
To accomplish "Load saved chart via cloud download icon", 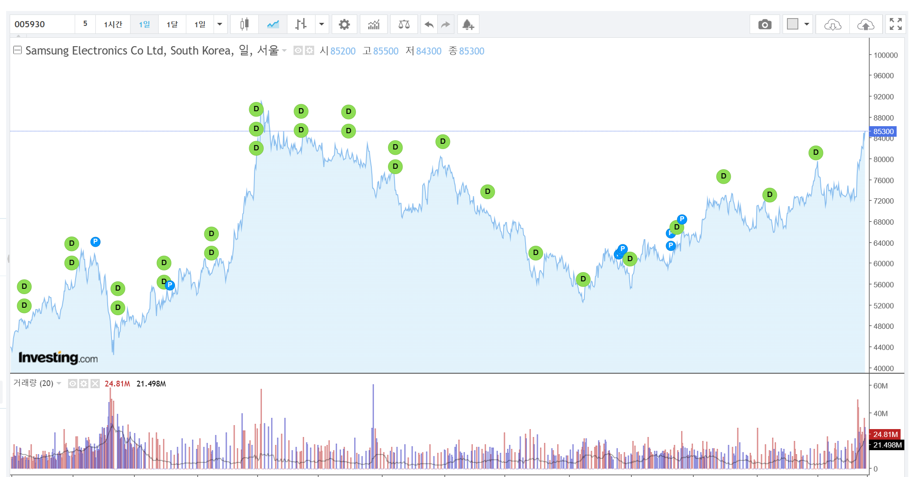I will pyautogui.click(x=833, y=24).
